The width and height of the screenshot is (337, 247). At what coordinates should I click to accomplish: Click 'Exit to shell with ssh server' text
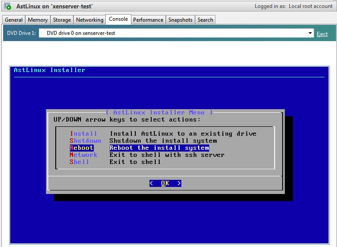pos(167,155)
